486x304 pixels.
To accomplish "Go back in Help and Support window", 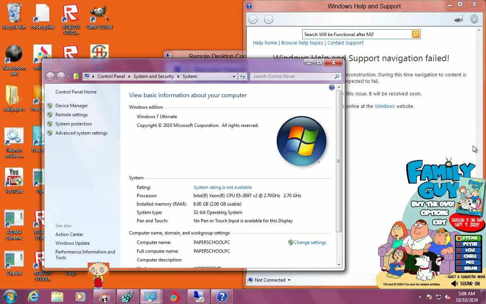I will click(253, 19).
